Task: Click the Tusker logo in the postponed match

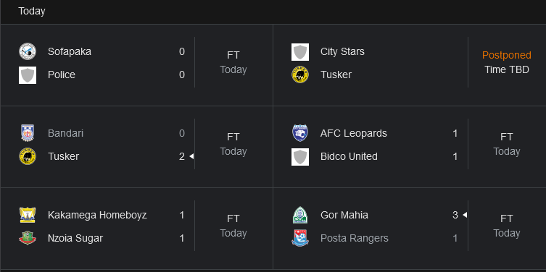Action: (x=300, y=75)
